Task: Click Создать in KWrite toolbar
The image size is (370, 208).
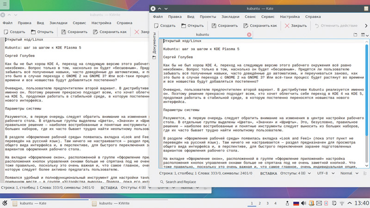Action: (x=14, y=31)
